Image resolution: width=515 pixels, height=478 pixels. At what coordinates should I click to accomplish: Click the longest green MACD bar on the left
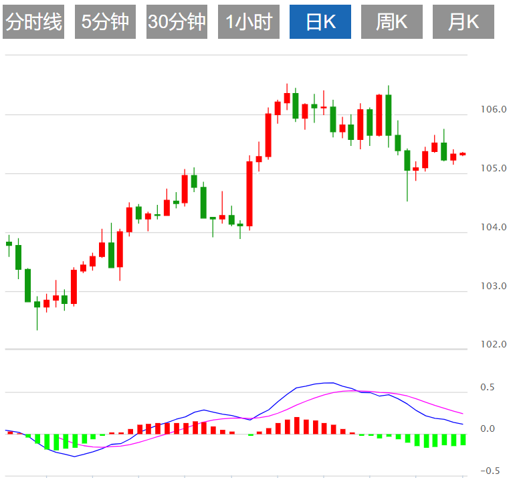point(56,442)
